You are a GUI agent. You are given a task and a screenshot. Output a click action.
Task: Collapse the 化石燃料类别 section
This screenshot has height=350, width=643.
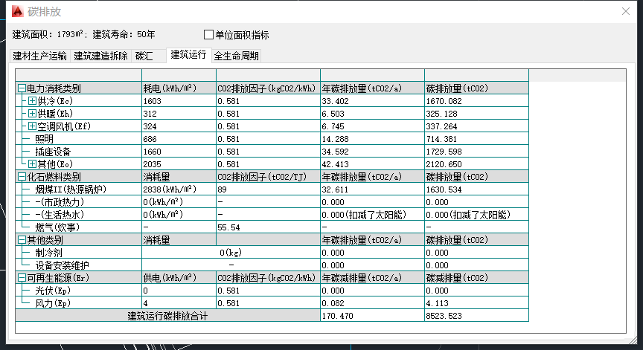coord(22,177)
